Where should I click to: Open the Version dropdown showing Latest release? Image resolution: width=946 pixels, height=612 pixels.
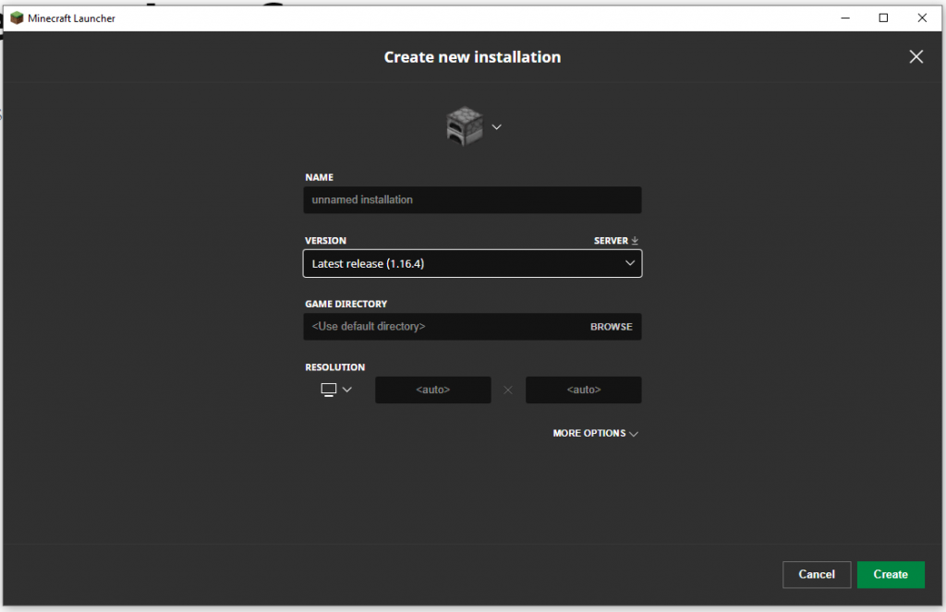pyautogui.click(x=472, y=263)
